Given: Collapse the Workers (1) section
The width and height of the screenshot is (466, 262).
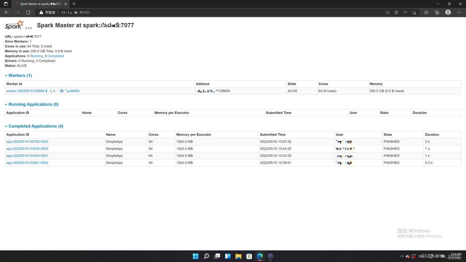Looking at the screenshot, I should 18,75.
